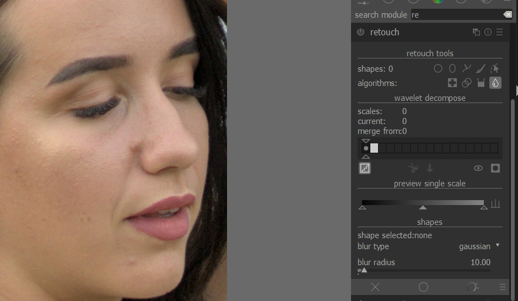Select the brush shape tool

[481, 68]
